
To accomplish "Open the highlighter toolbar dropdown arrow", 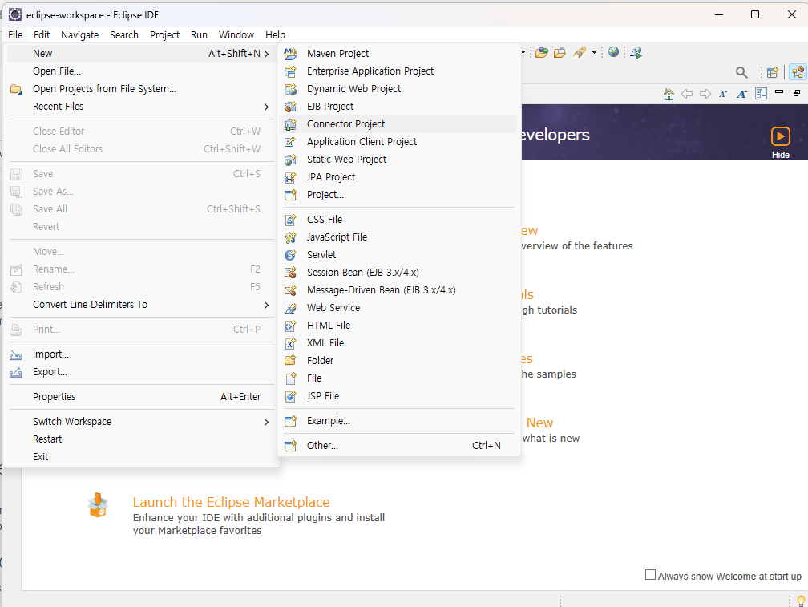I will (594, 52).
